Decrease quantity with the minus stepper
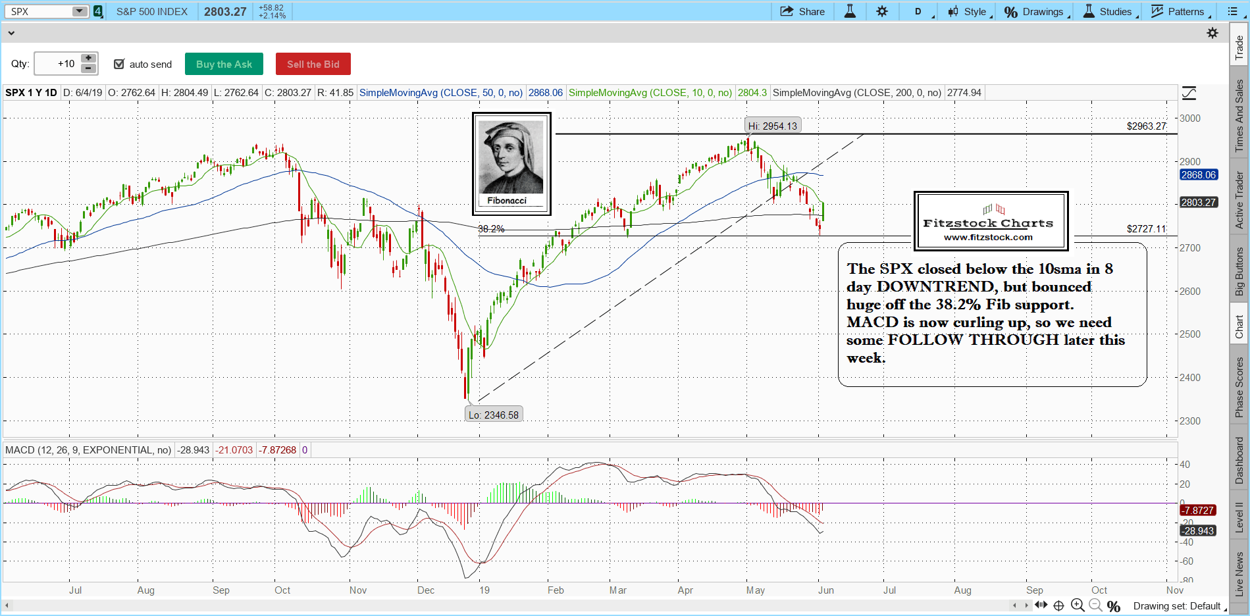Screen dimensions: 1250x616 pyautogui.click(x=88, y=68)
